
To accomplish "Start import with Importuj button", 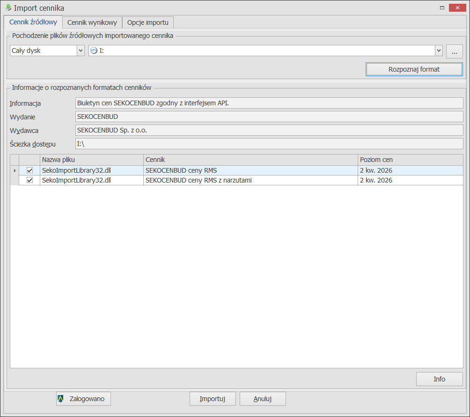I will point(213,399).
